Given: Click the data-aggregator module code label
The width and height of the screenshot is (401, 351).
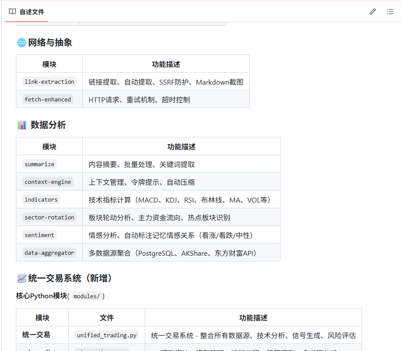Looking at the screenshot, I should [49, 253].
